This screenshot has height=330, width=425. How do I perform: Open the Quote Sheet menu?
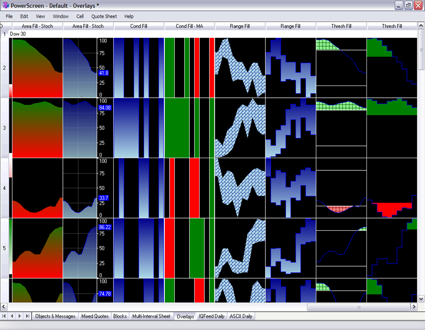[104, 16]
